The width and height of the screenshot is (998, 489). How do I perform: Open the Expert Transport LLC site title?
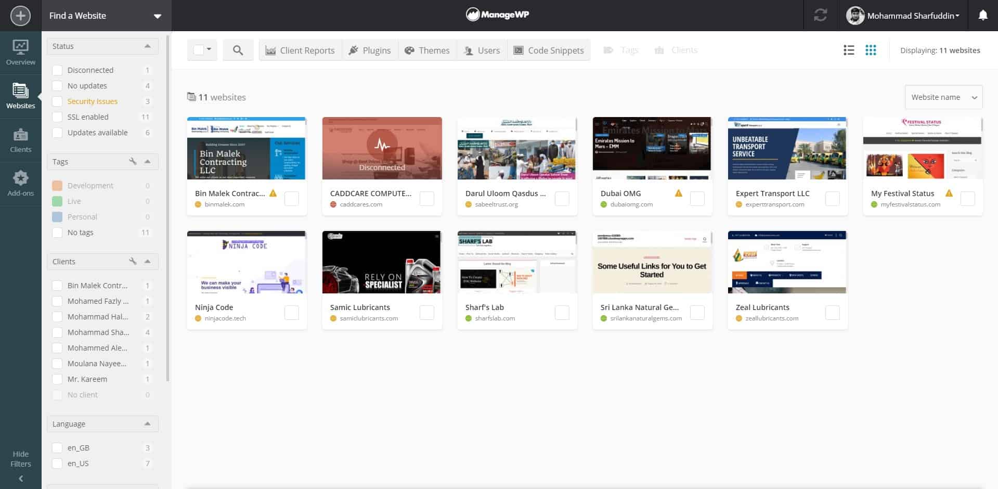pyautogui.click(x=772, y=193)
